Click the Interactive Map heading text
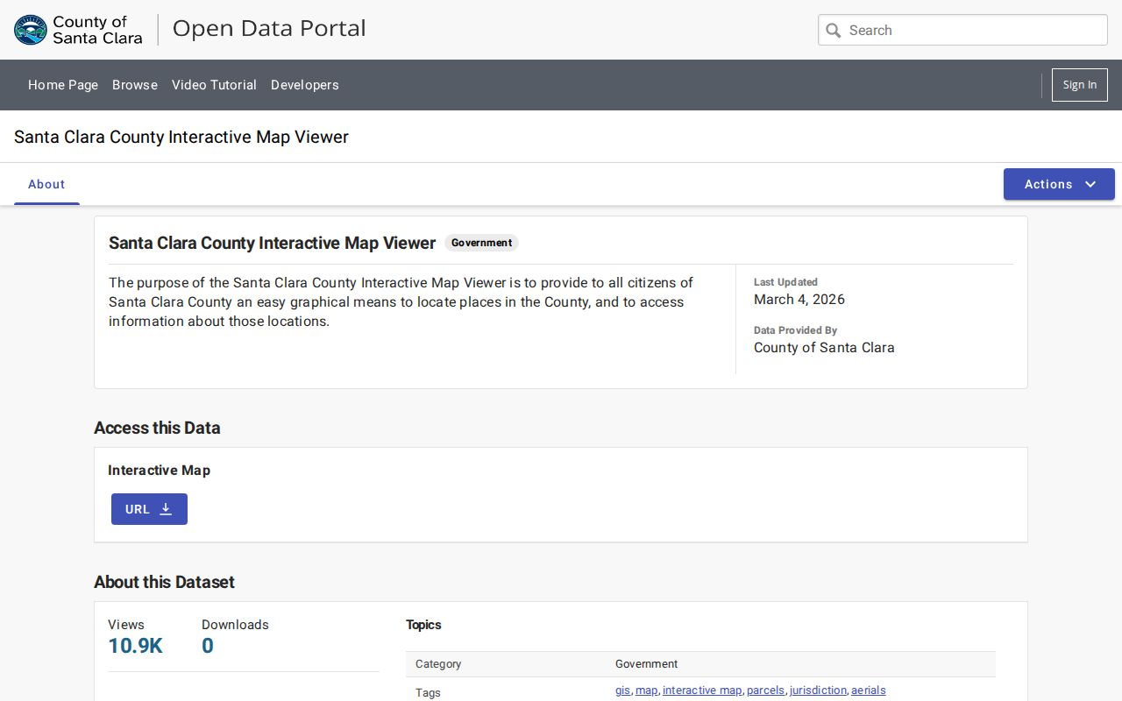The image size is (1122, 701). (x=160, y=471)
